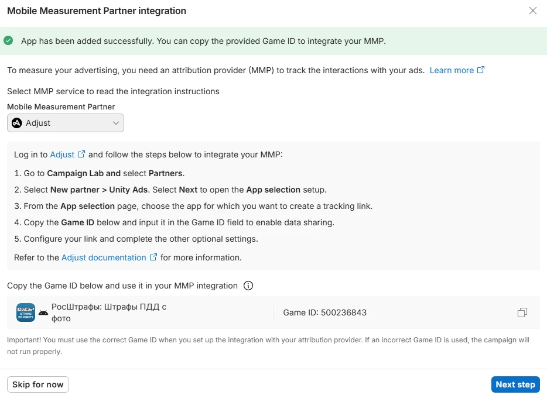This screenshot has height=395, width=547.
Task: Click 'Mobile Measurement Partner integration' title
Action: point(97,11)
